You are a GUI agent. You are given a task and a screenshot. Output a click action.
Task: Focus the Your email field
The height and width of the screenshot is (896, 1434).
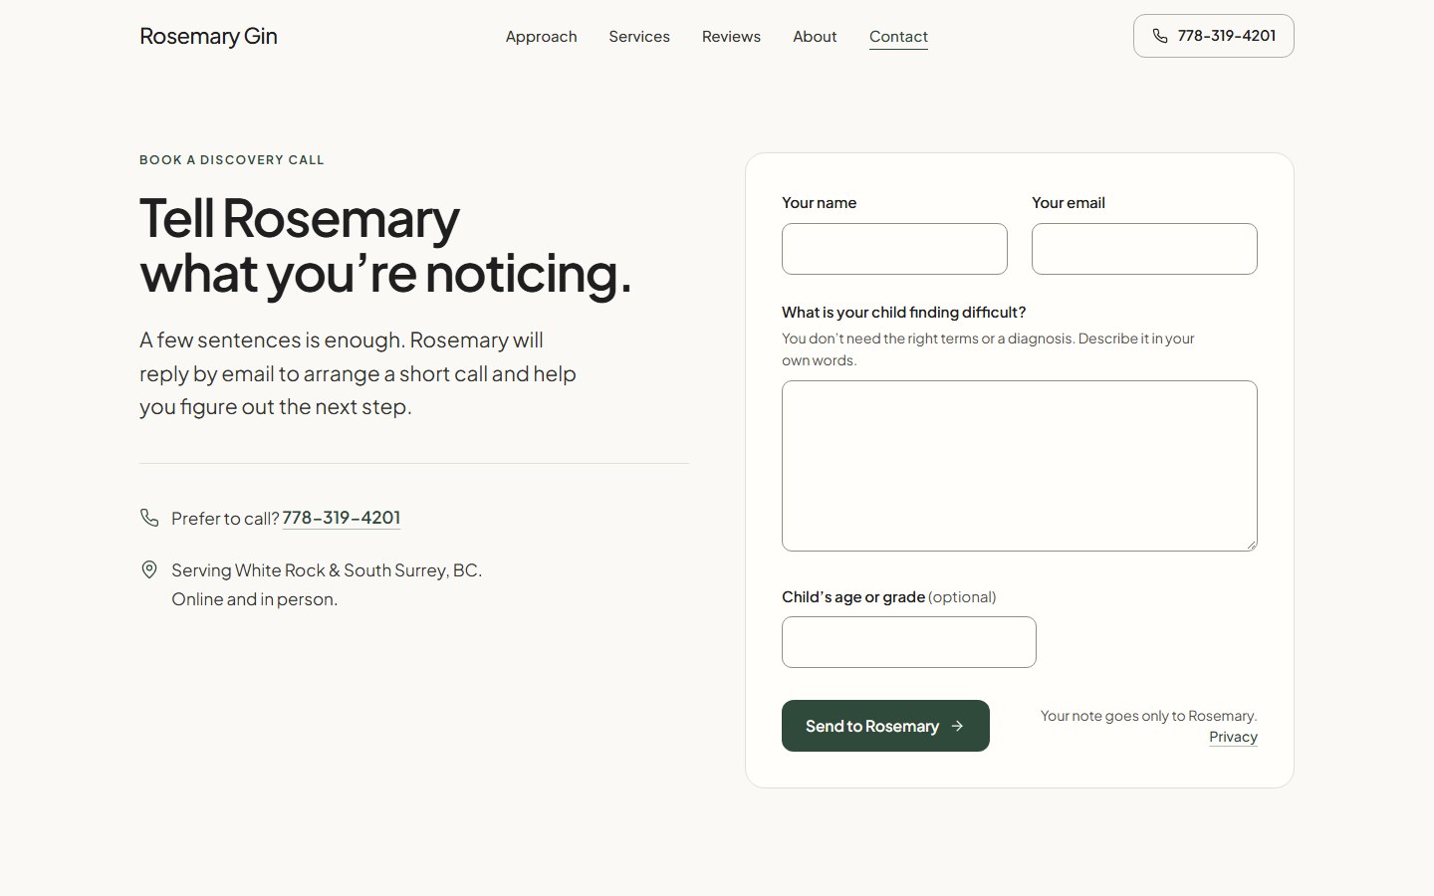click(x=1144, y=249)
